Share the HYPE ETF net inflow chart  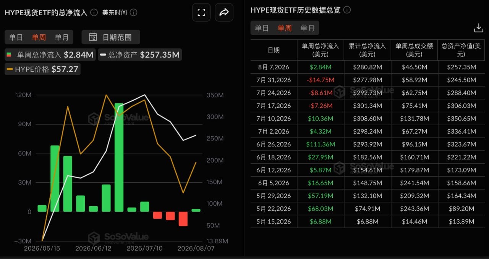[x=224, y=12]
